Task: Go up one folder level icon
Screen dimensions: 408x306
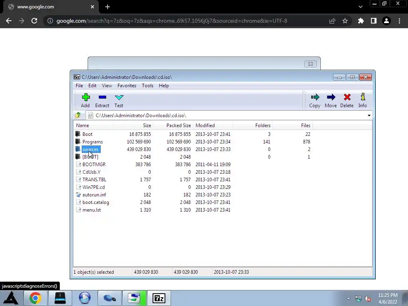Action: pos(78,115)
